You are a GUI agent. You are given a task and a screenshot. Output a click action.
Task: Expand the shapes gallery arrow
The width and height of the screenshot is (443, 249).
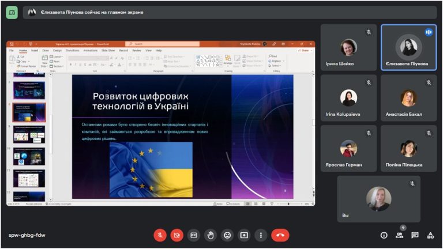pyautogui.click(x=221, y=65)
